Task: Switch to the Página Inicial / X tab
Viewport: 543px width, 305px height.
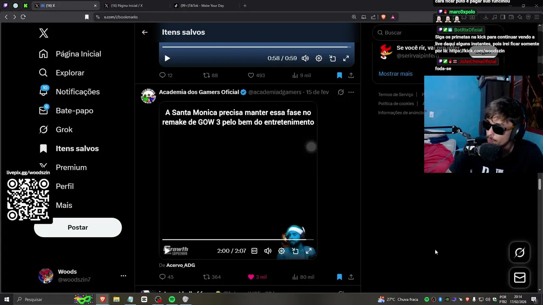Action: tap(135, 6)
